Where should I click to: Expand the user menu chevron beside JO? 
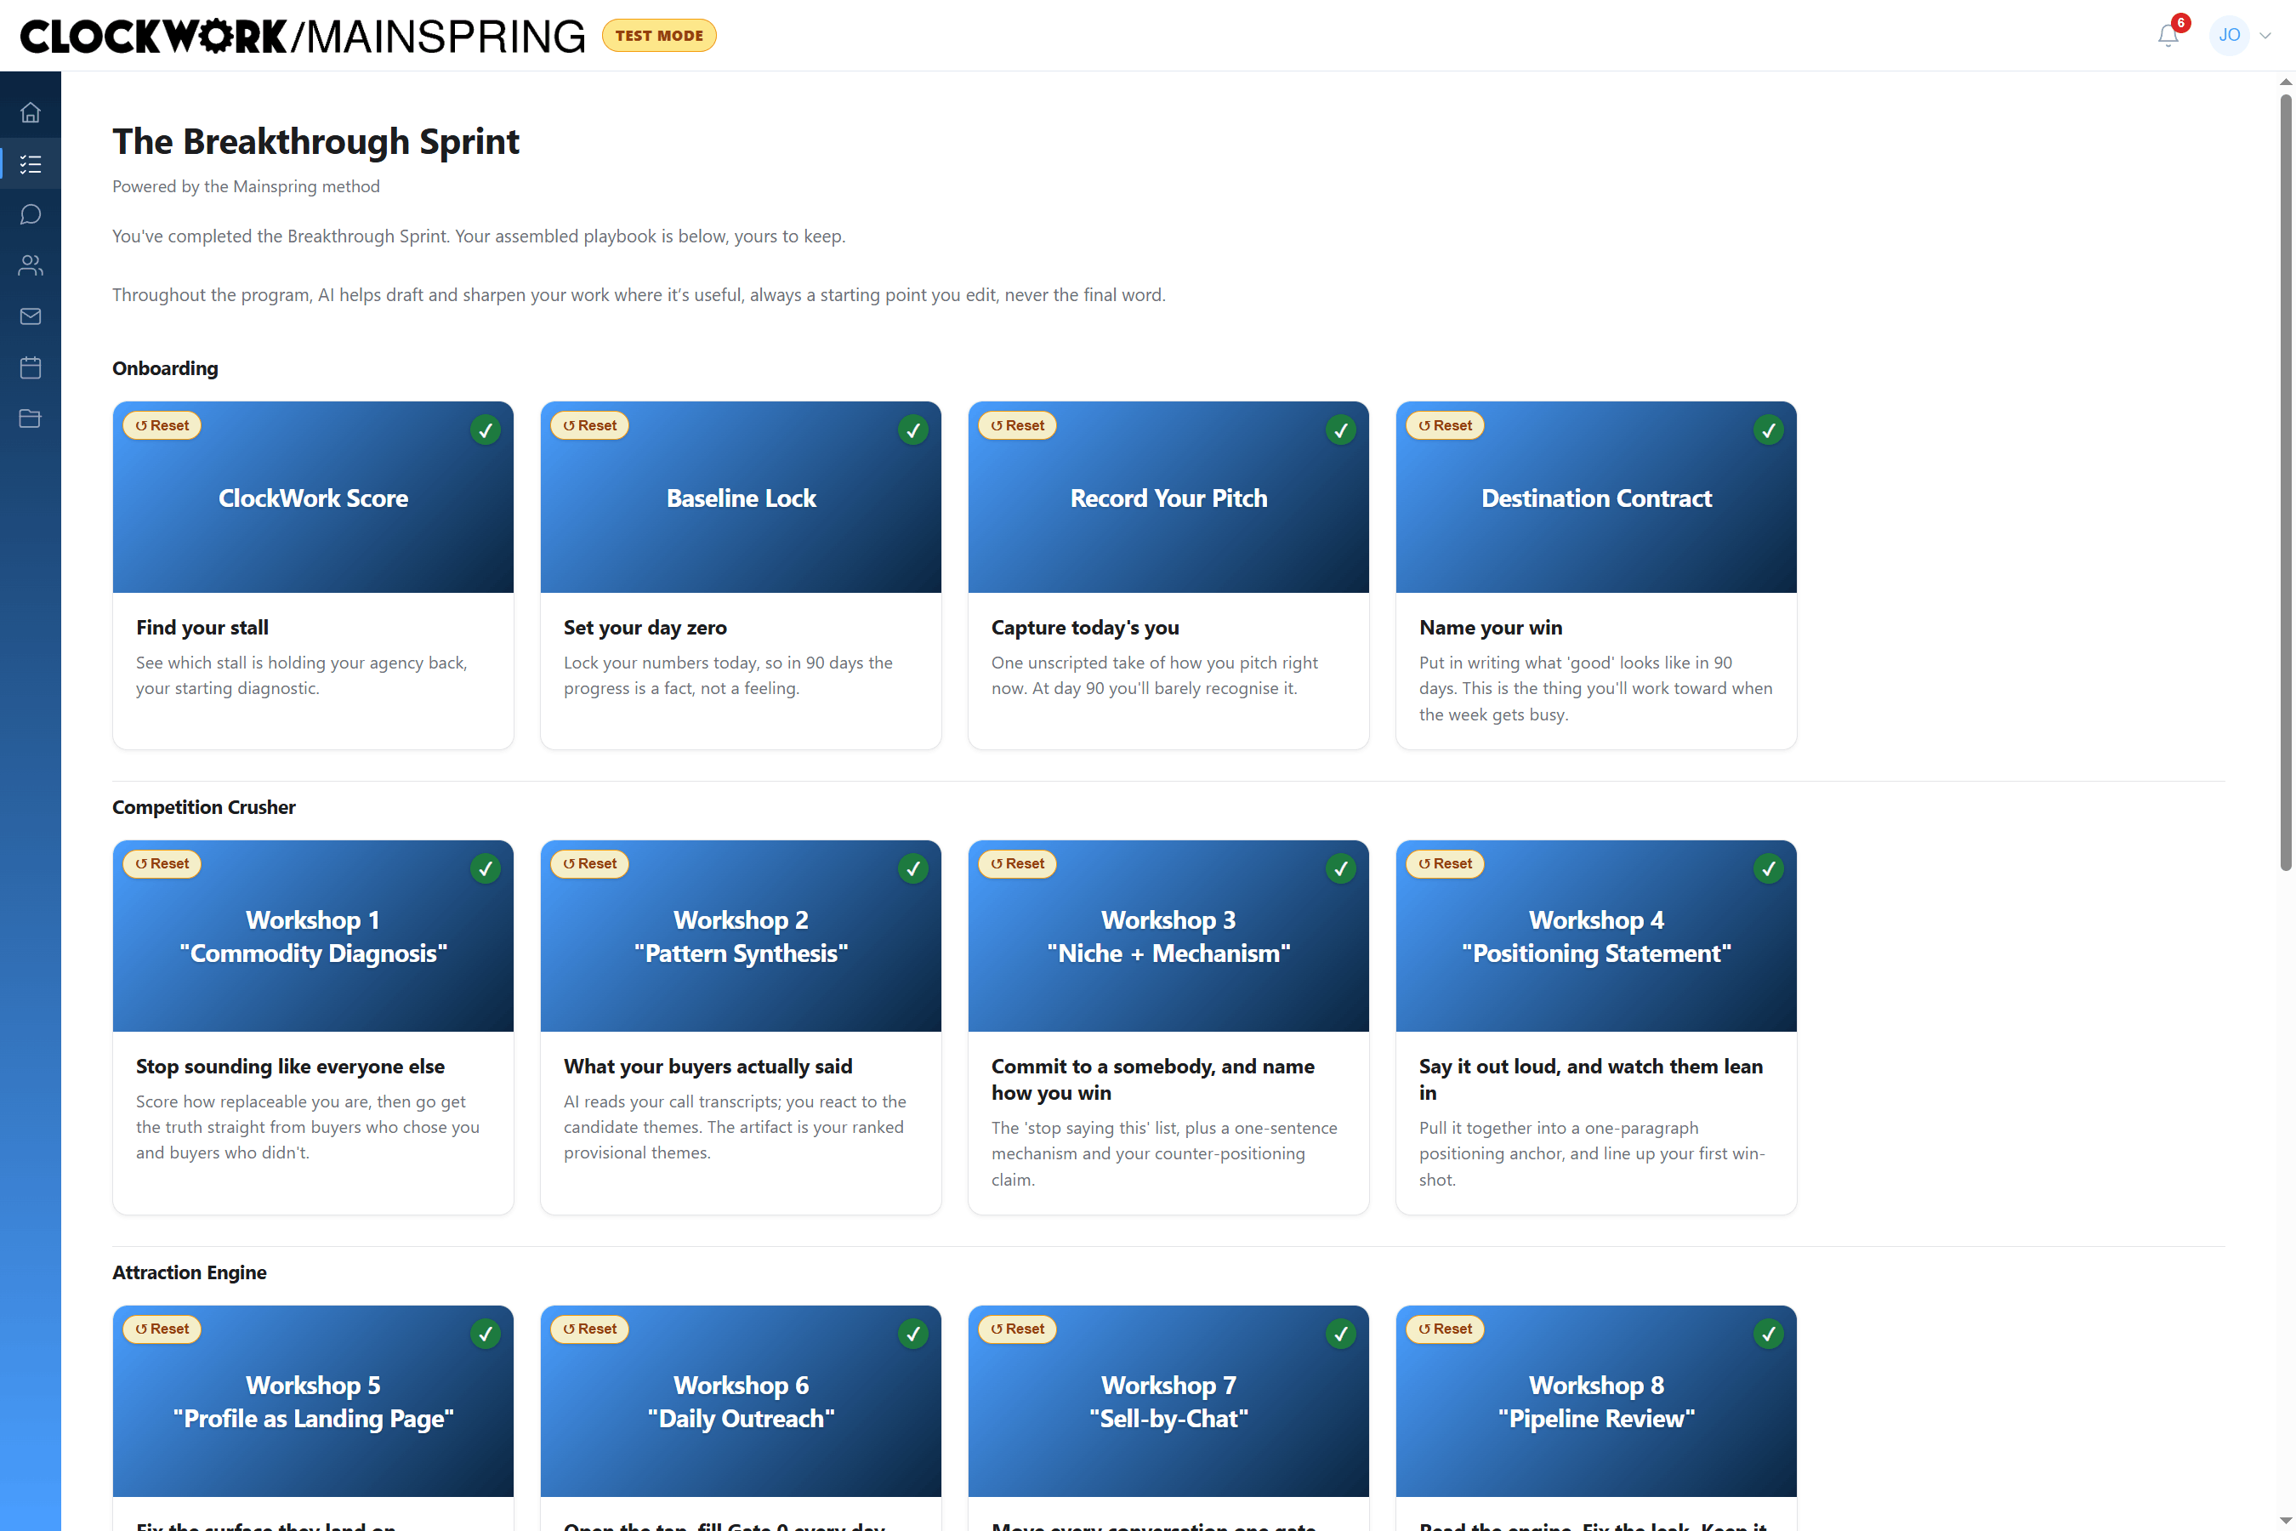click(x=2265, y=35)
